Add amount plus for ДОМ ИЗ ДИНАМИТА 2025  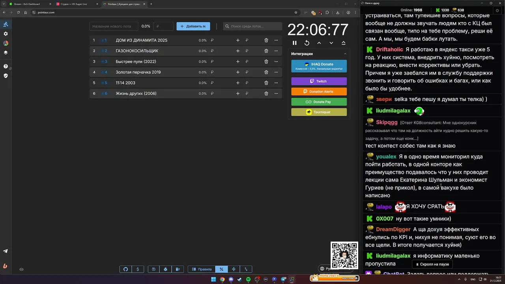[238, 40]
